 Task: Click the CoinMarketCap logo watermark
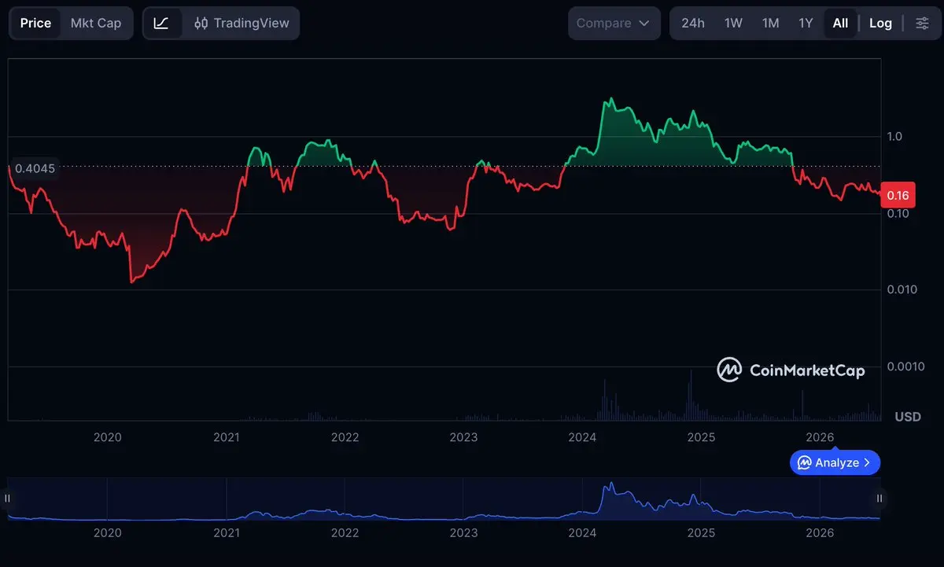[791, 370]
